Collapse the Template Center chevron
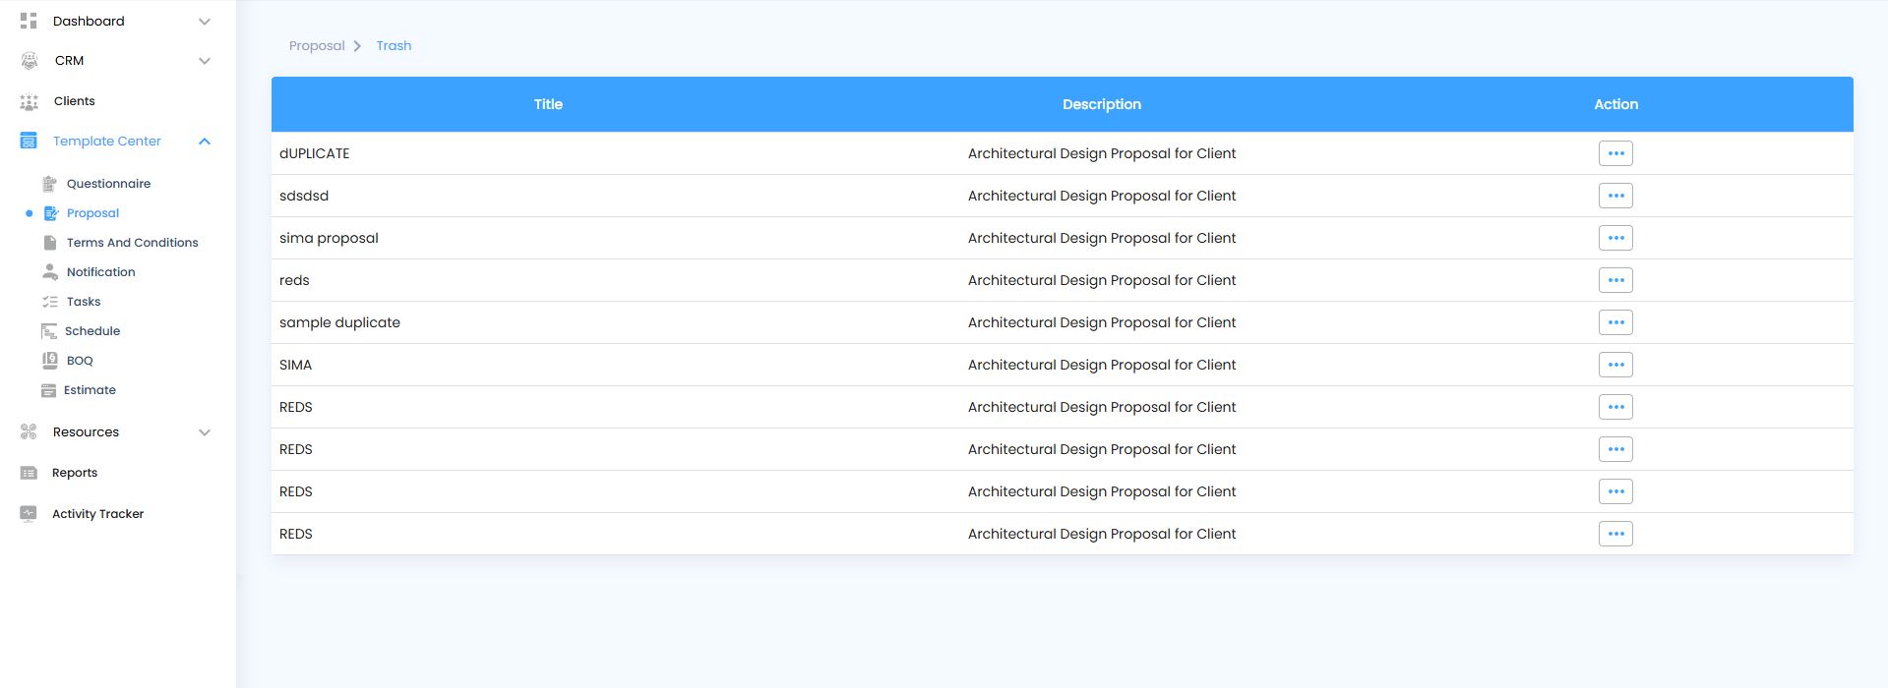This screenshot has width=1888, height=688. click(x=205, y=142)
